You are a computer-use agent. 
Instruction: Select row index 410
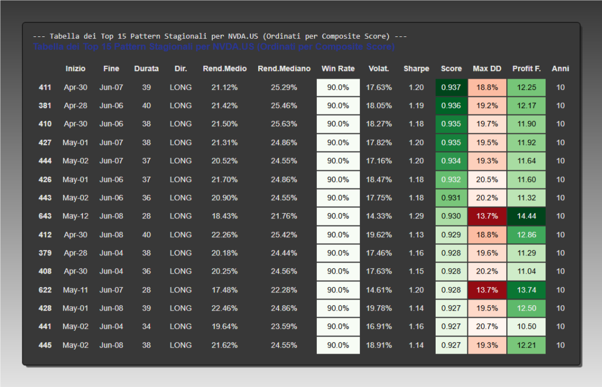45,124
